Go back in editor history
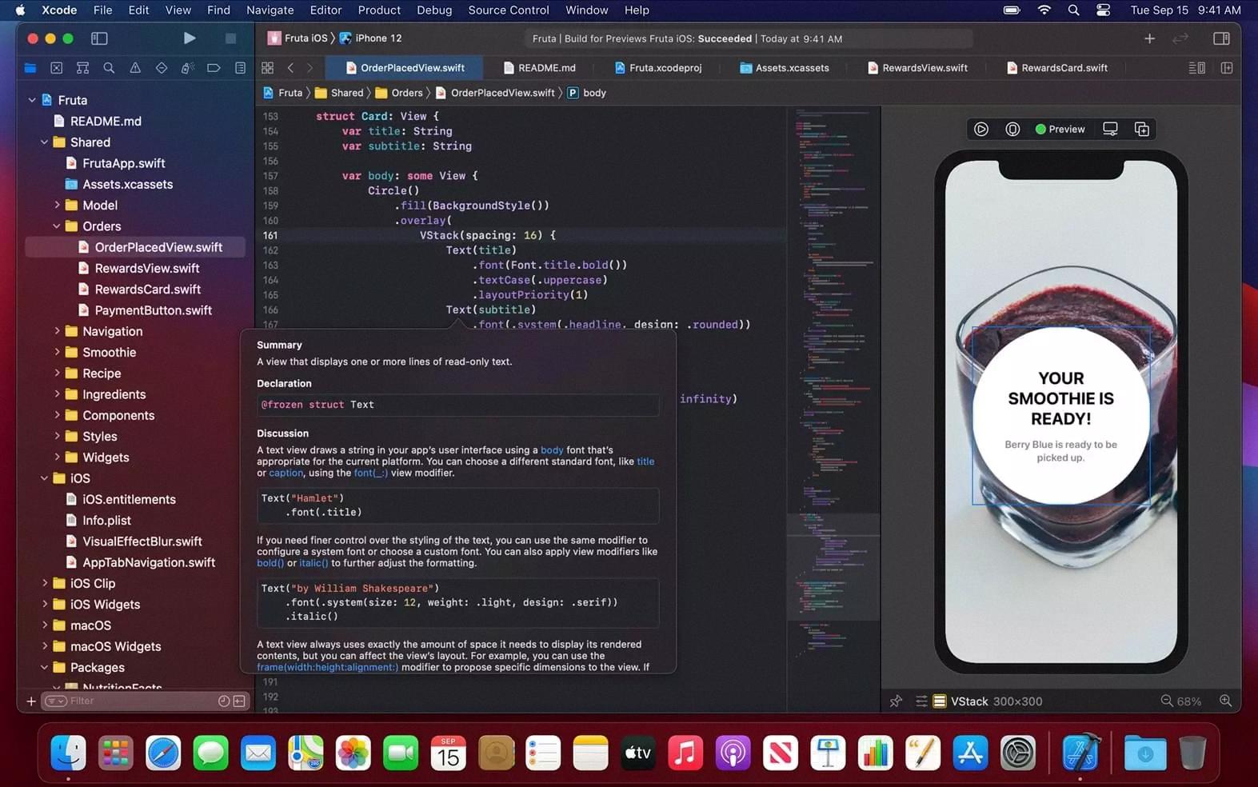 coord(290,68)
